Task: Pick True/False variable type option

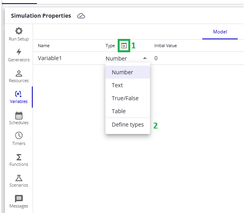Action: point(125,98)
